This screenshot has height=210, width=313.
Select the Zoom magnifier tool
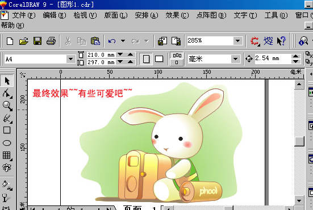[x=7, y=106]
